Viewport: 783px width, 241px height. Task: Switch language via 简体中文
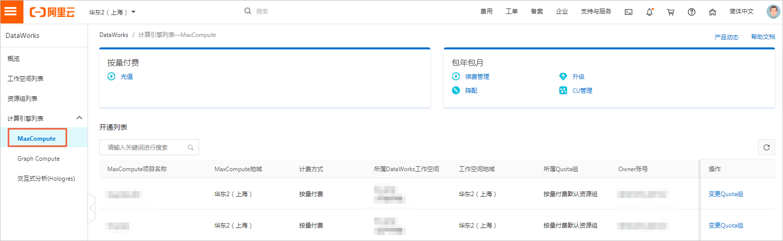pos(742,11)
